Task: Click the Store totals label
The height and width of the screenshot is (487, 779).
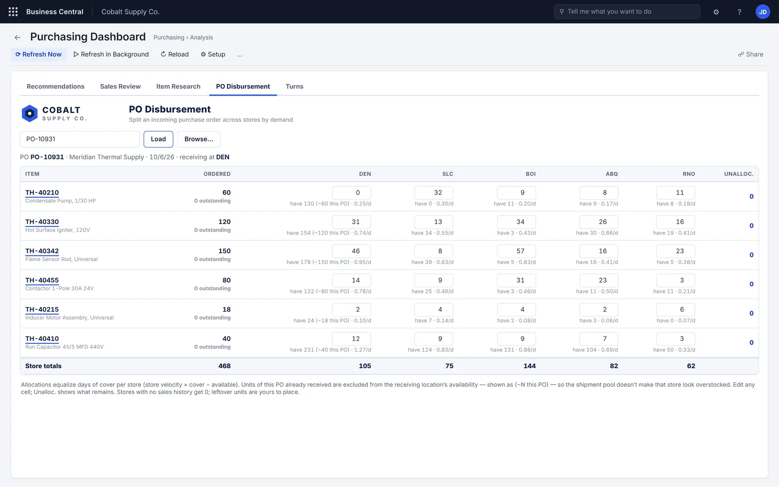Action: point(43,366)
